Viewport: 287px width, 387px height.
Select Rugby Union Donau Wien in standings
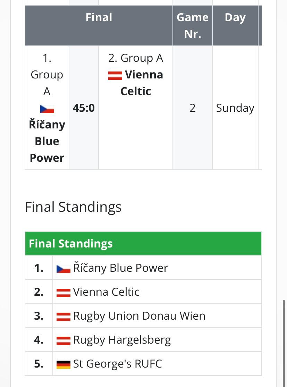point(139,316)
